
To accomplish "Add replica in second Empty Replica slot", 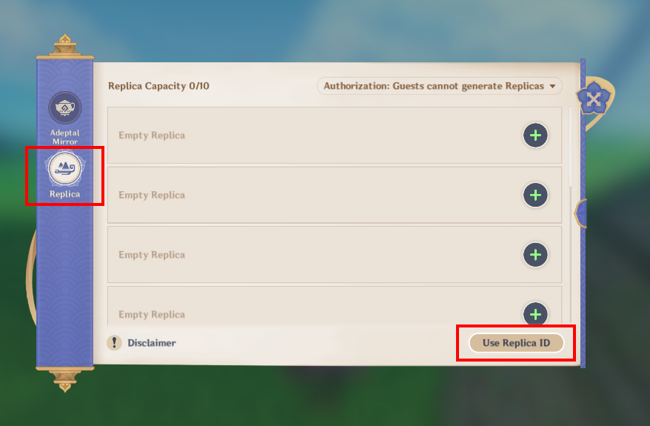I will (535, 195).
